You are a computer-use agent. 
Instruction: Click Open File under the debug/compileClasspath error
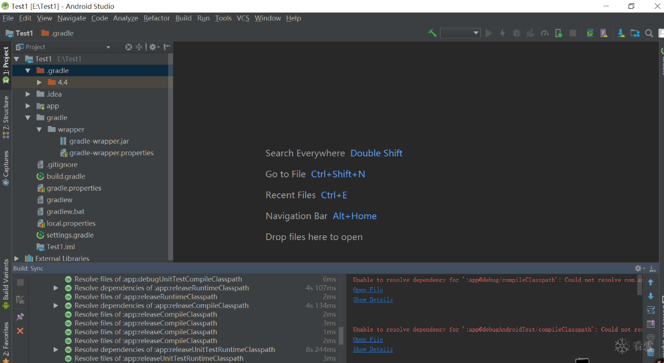(x=368, y=290)
